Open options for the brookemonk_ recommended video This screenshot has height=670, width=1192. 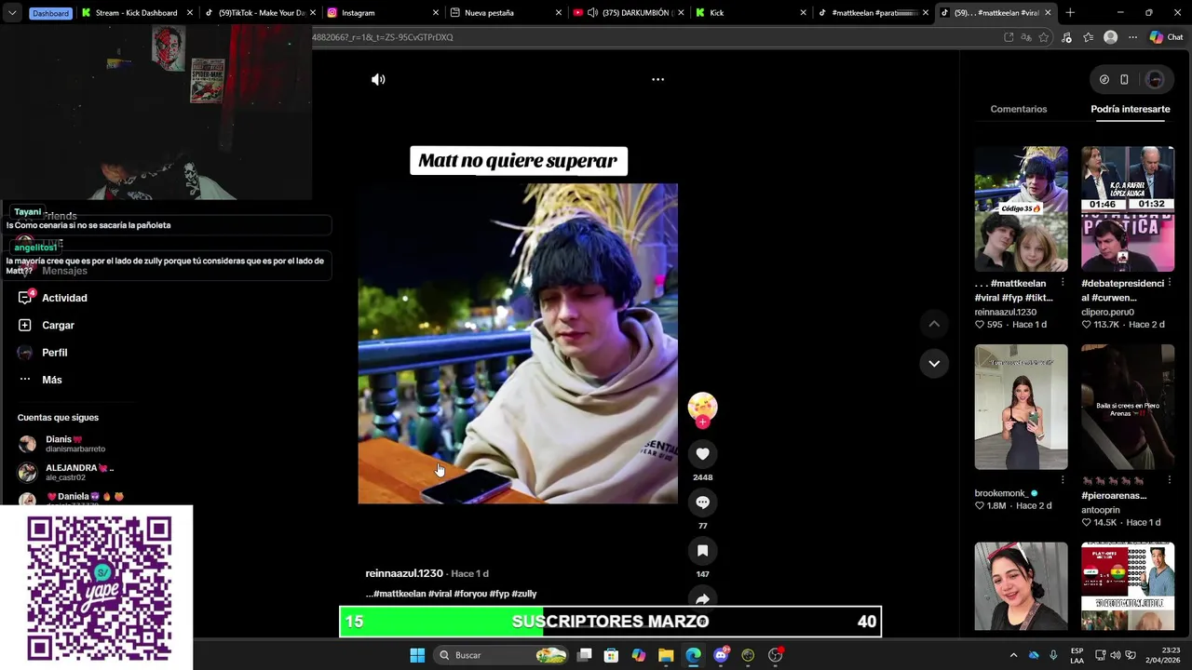[x=1063, y=480]
